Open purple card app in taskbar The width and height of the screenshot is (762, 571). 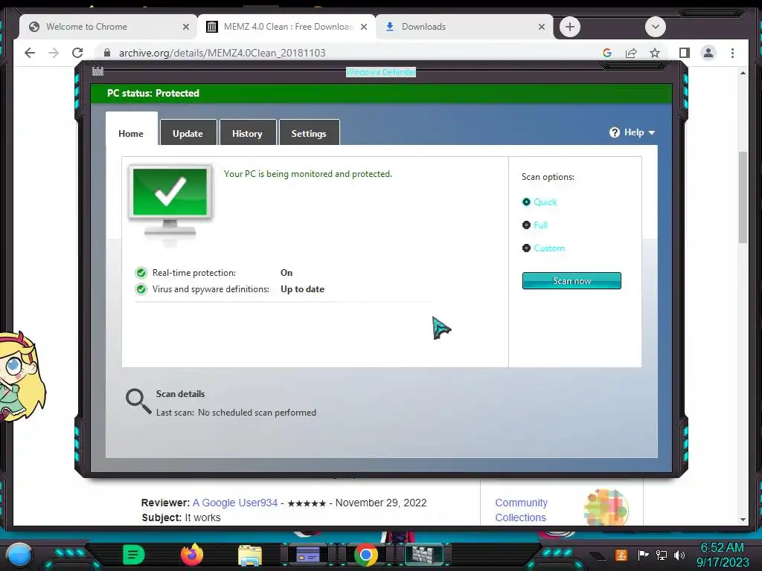click(x=307, y=554)
